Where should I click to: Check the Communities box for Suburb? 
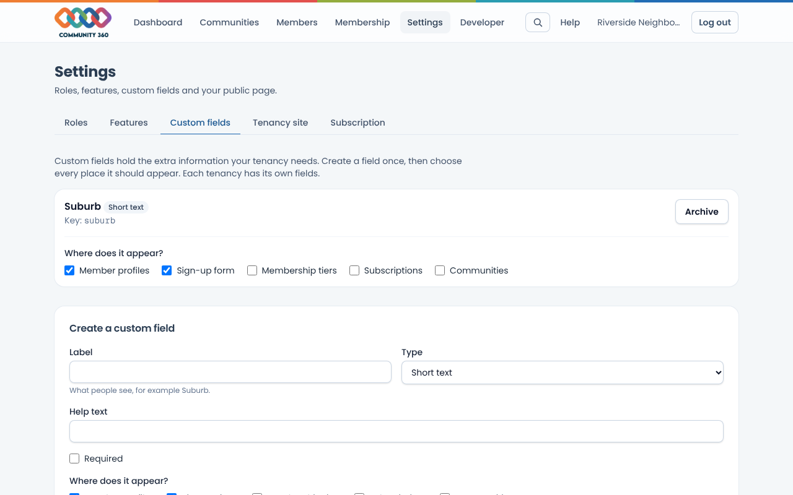coord(440,270)
